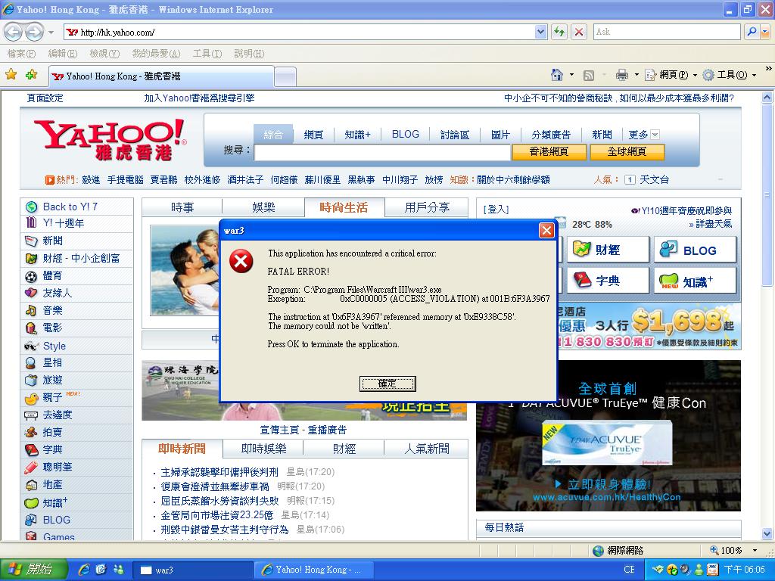Click the 親子 duck sidebar icon
The height and width of the screenshot is (581, 775).
[x=31, y=398]
